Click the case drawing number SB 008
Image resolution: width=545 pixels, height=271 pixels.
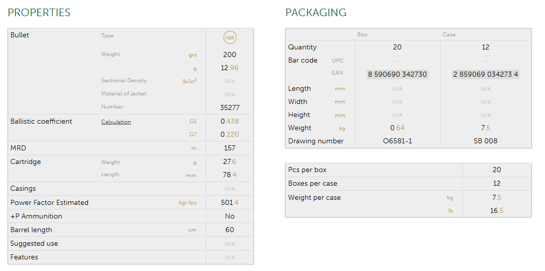click(485, 141)
